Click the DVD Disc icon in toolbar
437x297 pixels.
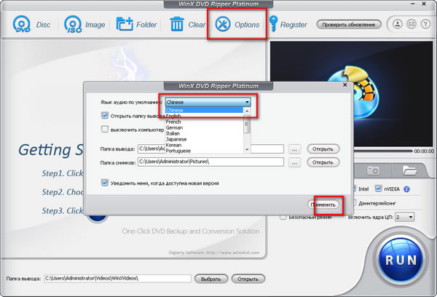pos(22,24)
